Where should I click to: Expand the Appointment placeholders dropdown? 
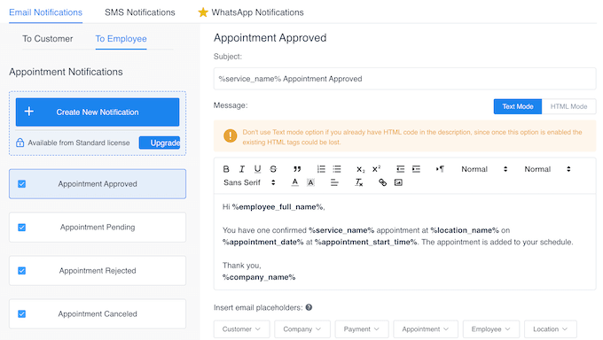[426, 329]
